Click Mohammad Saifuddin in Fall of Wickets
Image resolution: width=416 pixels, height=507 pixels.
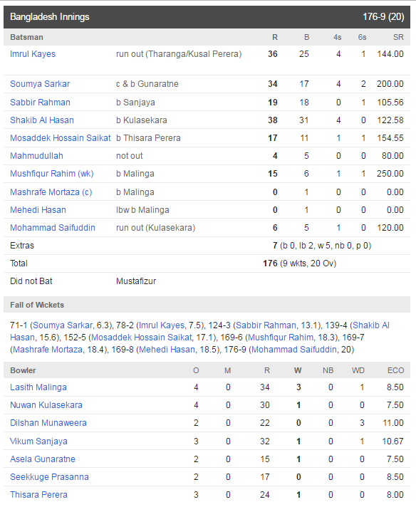coord(294,350)
